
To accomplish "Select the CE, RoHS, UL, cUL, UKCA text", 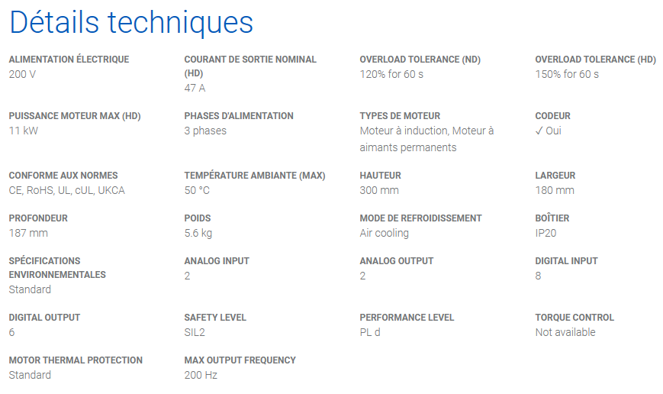I will pos(67,190).
